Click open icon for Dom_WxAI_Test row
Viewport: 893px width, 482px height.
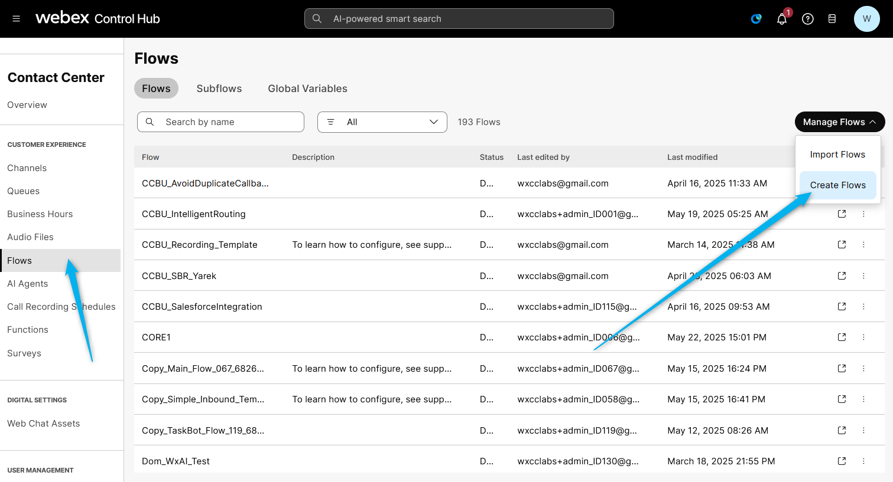click(x=842, y=461)
